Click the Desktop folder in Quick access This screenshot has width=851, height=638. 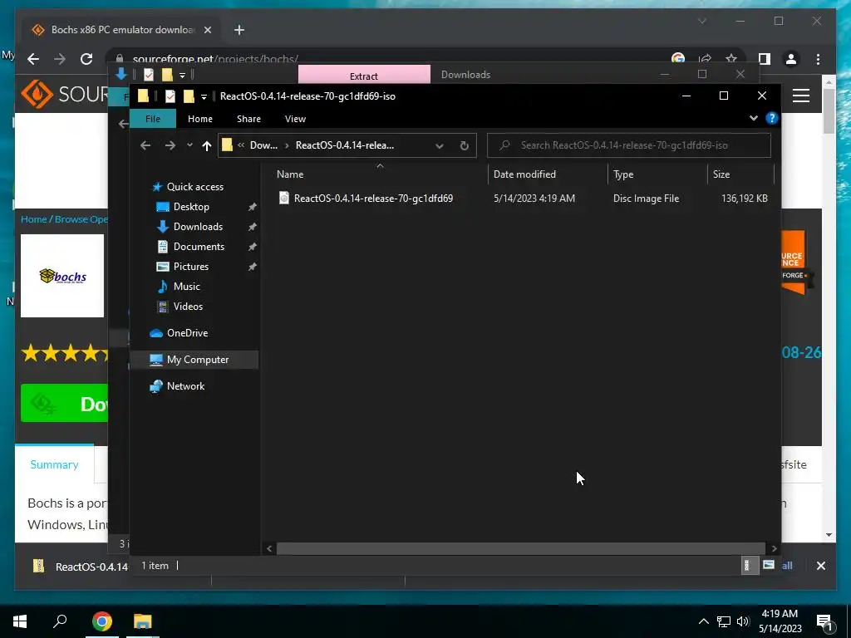pyautogui.click(x=191, y=207)
